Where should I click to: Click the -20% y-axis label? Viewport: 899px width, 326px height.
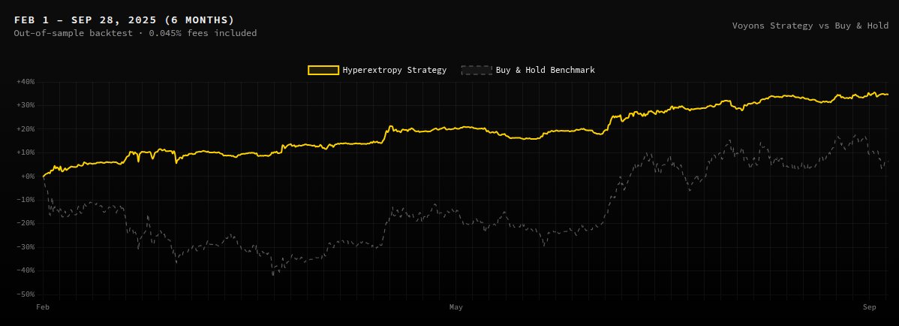point(26,223)
